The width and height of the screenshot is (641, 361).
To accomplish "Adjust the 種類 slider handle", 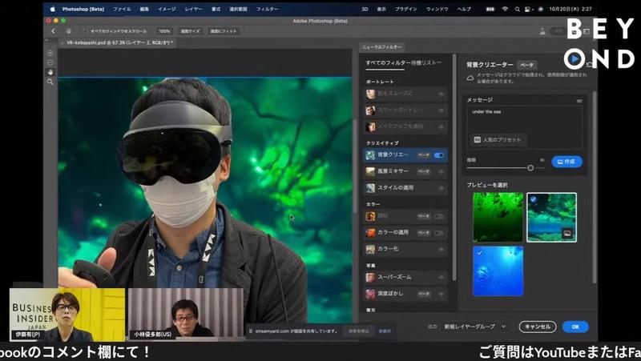I will [530, 167].
